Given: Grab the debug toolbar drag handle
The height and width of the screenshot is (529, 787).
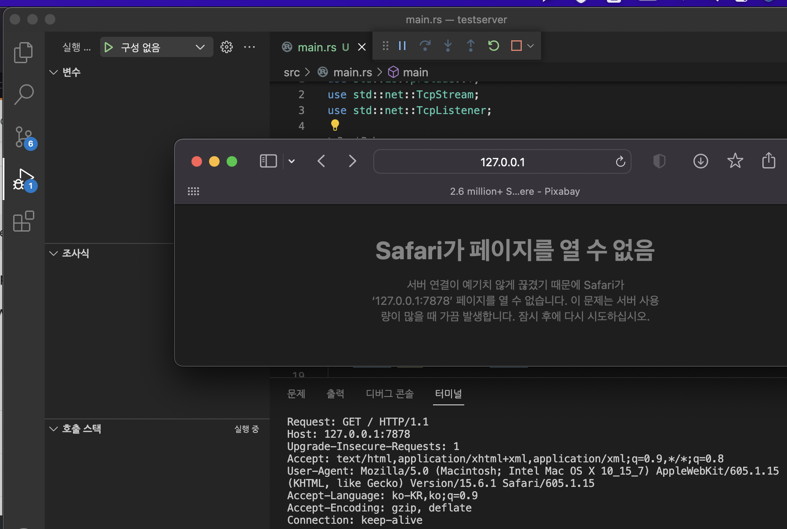Looking at the screenshot, I should pos(386,46).
